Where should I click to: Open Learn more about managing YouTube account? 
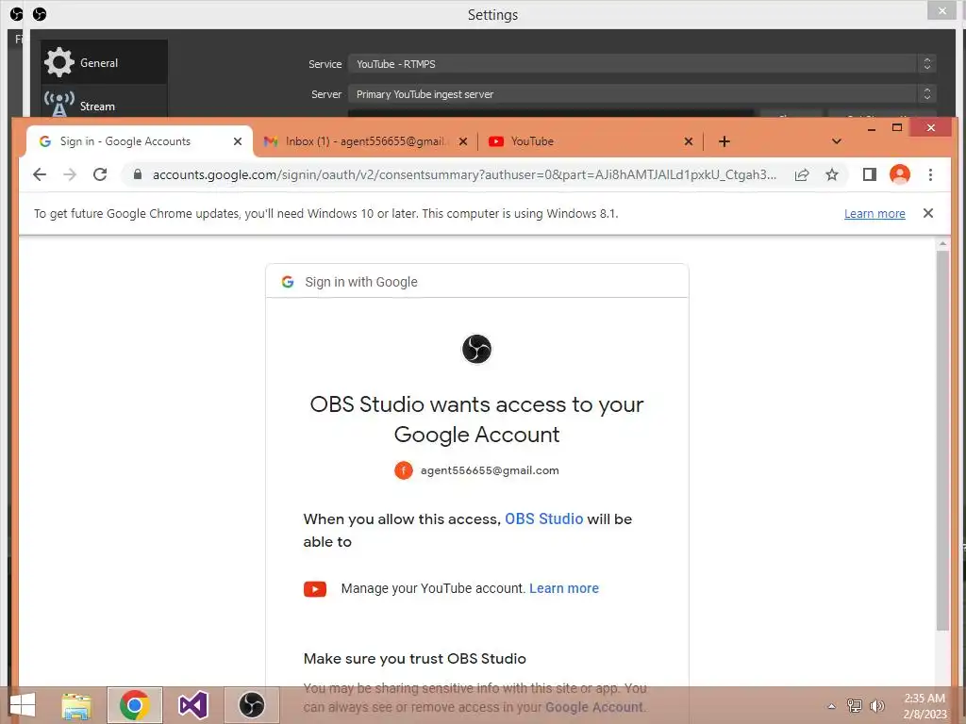564,588
